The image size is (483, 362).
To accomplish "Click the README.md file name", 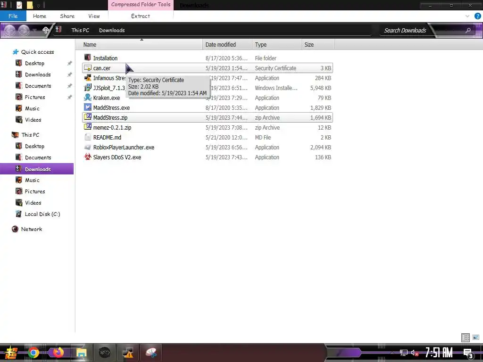I will click(x=107, y=137).
